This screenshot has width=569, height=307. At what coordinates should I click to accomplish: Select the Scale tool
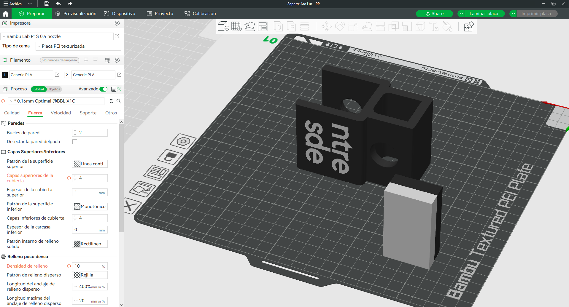pos(353,26)
